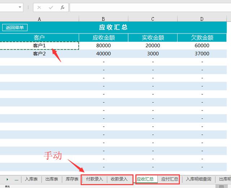The image size is (231, 188).
Task: Select the cell with value 80000
Action: (x=104, y=46)
